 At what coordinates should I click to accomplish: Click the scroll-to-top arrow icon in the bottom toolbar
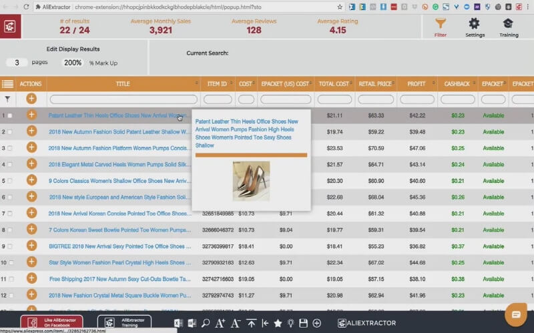(x=252, y=323)
